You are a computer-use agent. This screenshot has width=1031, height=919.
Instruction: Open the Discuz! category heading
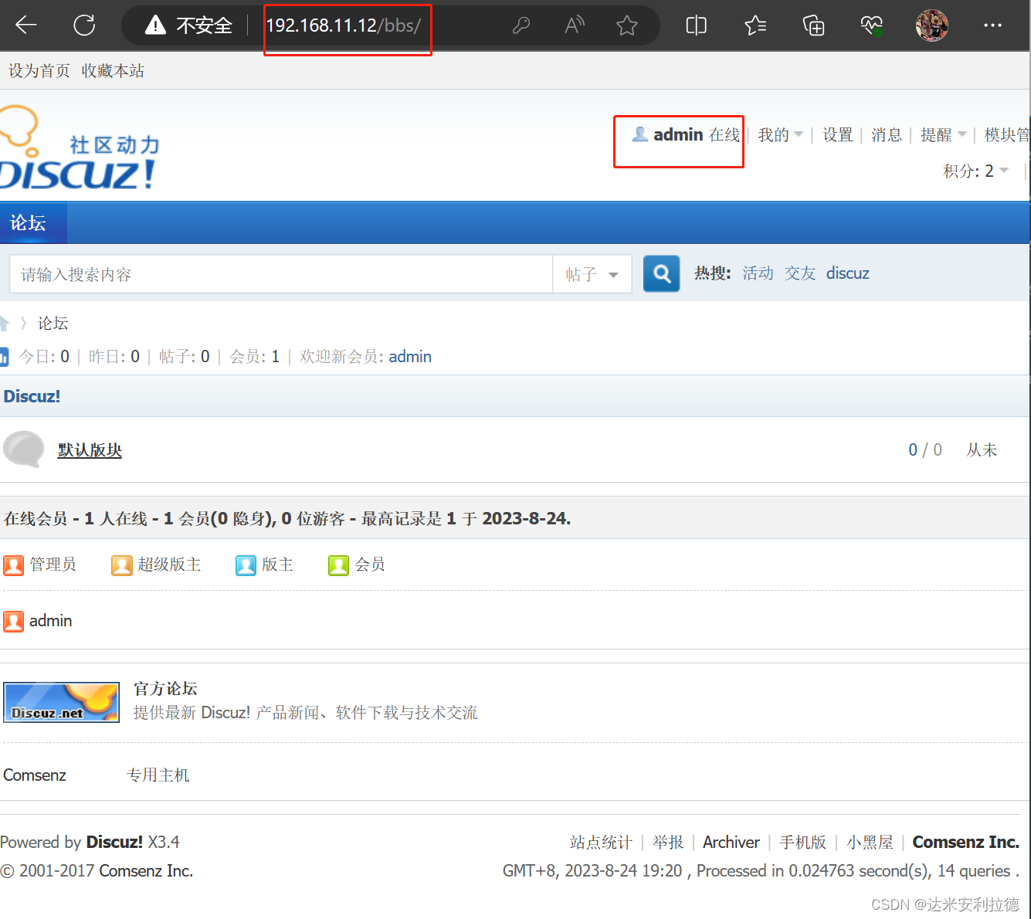[x=32, y=396]
